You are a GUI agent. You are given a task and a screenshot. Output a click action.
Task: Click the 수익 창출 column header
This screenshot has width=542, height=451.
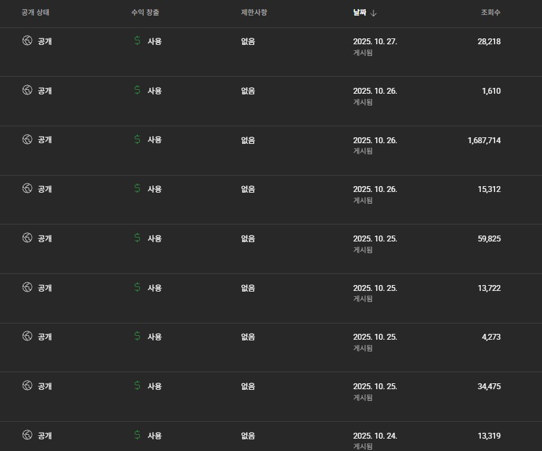pyautogui.click(x=145, y=12)
